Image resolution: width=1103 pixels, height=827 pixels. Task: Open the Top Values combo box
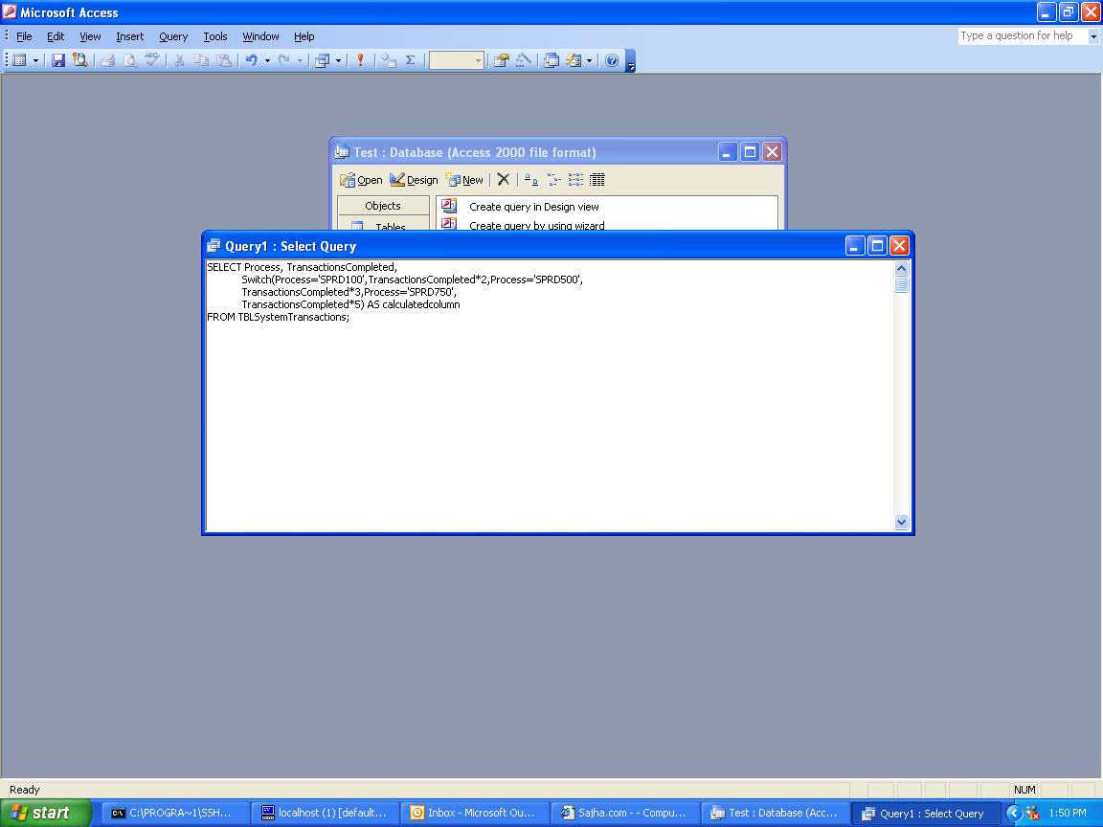click(x=457, y=60)
